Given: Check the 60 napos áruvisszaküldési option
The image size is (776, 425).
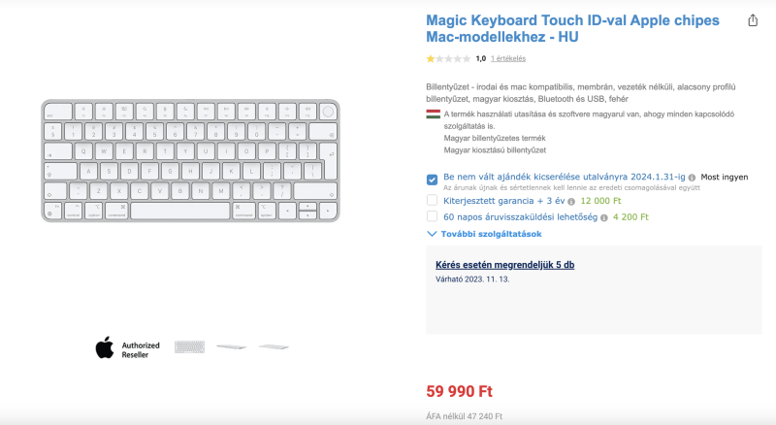Looking at the screenshot, I should tap(432, 216).
